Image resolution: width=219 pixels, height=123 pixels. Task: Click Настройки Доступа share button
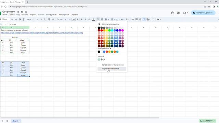point(203,13)
